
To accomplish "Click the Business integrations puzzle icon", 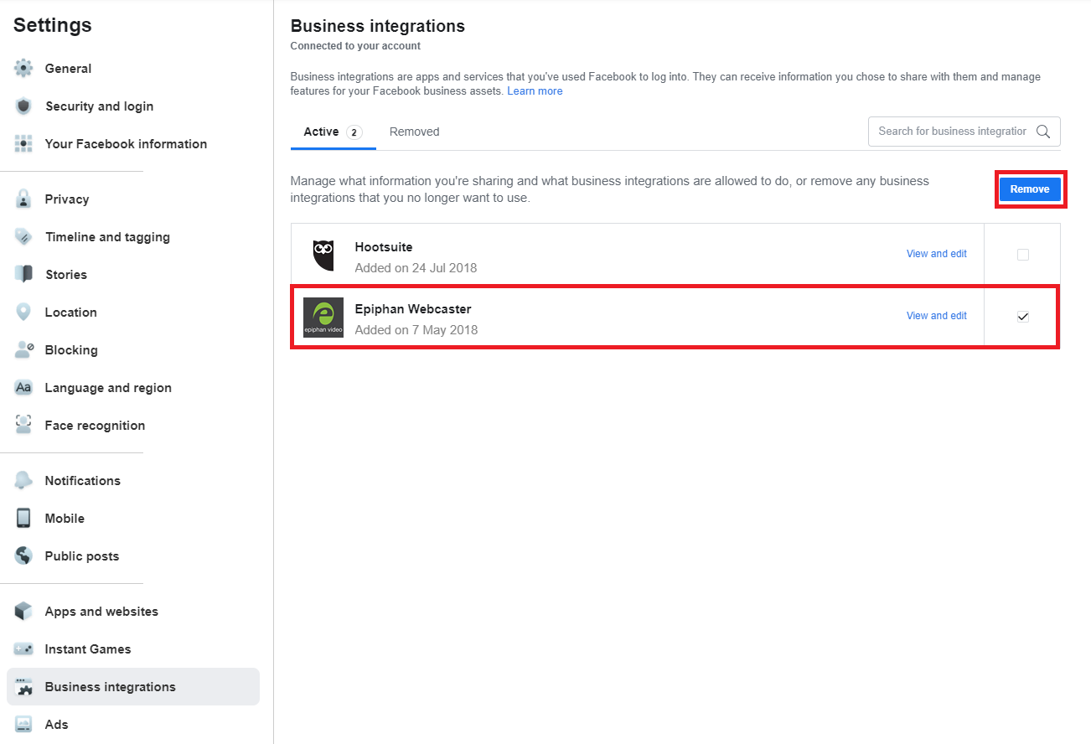I will click(x=23, y=687).
